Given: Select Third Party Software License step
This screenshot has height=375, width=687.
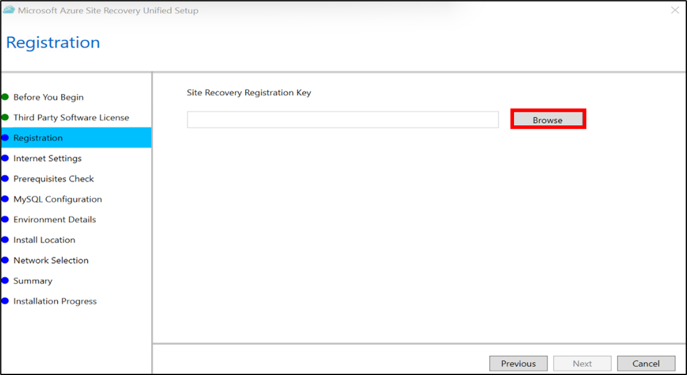Looking at the screenshot, I should pyautogui.click(x=71, y=117).
